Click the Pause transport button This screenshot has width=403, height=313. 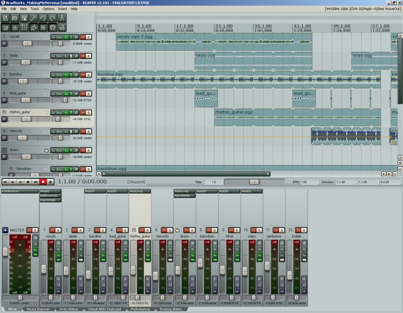[x=20, y=182]
